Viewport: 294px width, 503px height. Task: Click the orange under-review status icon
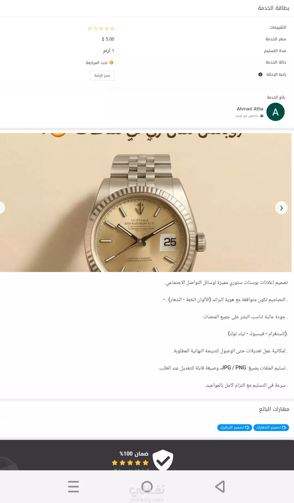111,63
